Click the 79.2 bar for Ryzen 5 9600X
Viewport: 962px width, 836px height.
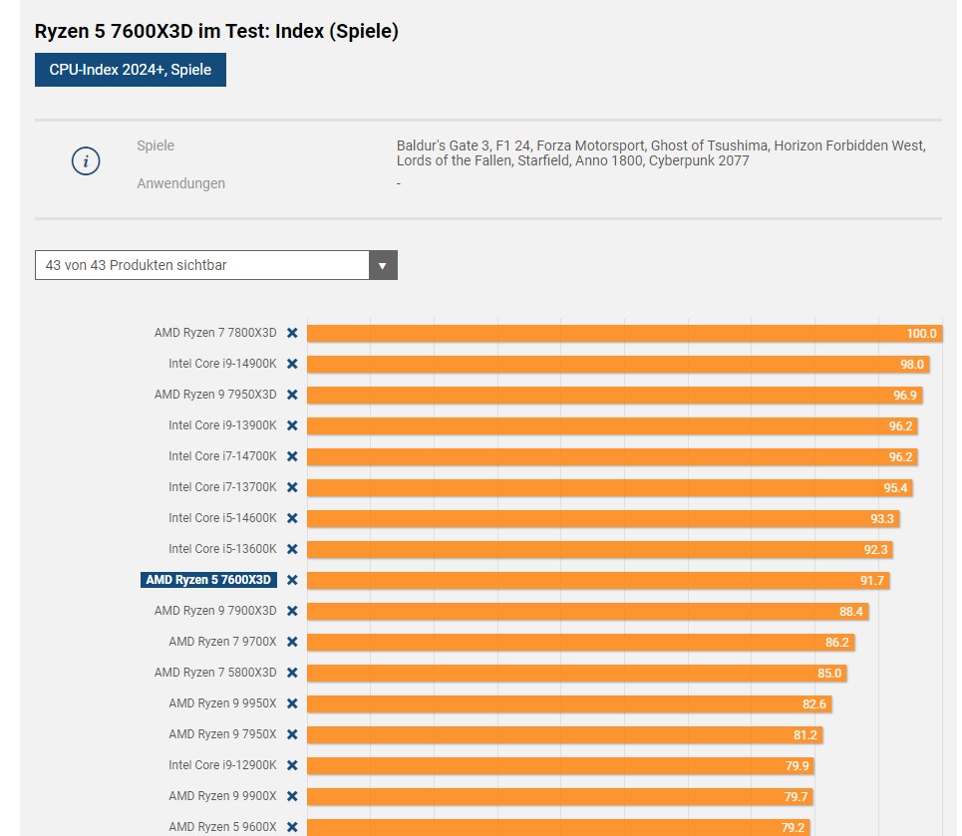tap(558, 827)
